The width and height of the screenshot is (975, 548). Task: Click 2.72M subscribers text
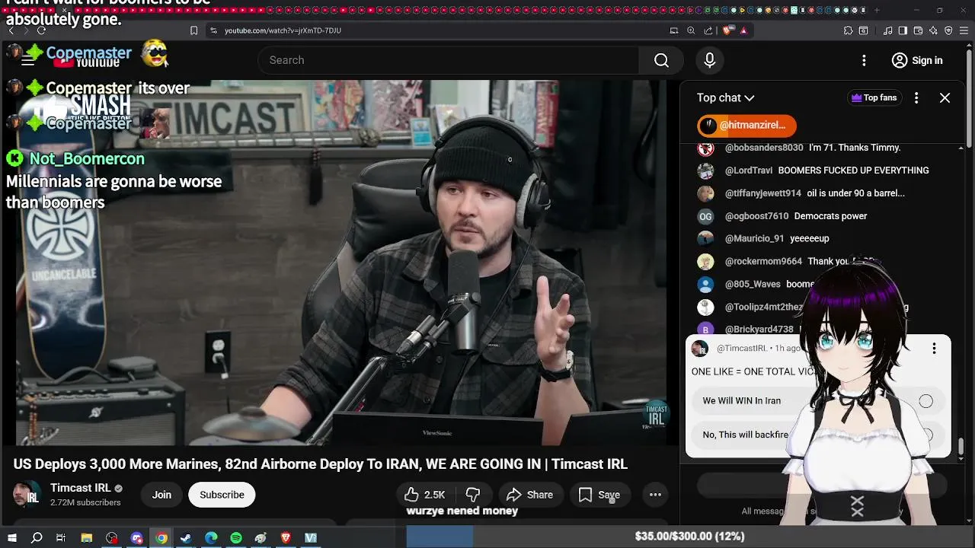click(85, 503)
